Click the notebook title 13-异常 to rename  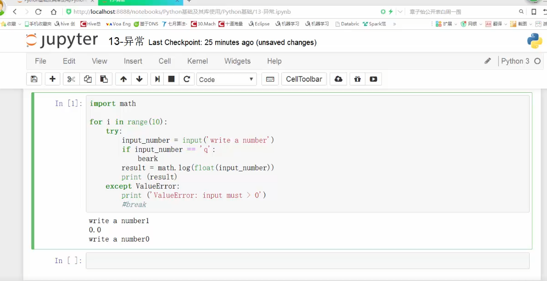pyautogui.click(x=126, y=42)
